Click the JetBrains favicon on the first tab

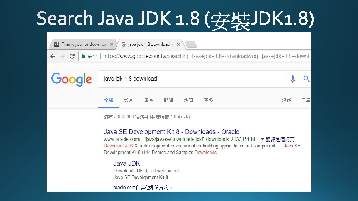click(57, 44)
